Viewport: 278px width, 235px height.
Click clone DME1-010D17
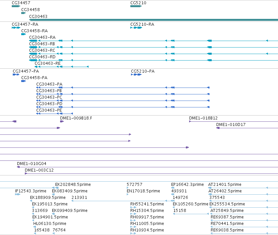click(247, 128)
